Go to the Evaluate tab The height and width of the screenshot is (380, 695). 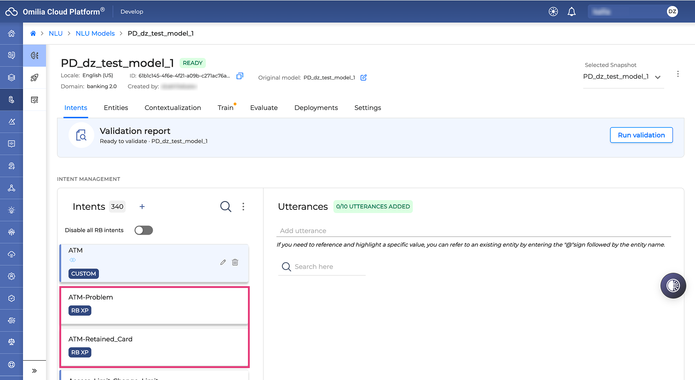(264, 108)
